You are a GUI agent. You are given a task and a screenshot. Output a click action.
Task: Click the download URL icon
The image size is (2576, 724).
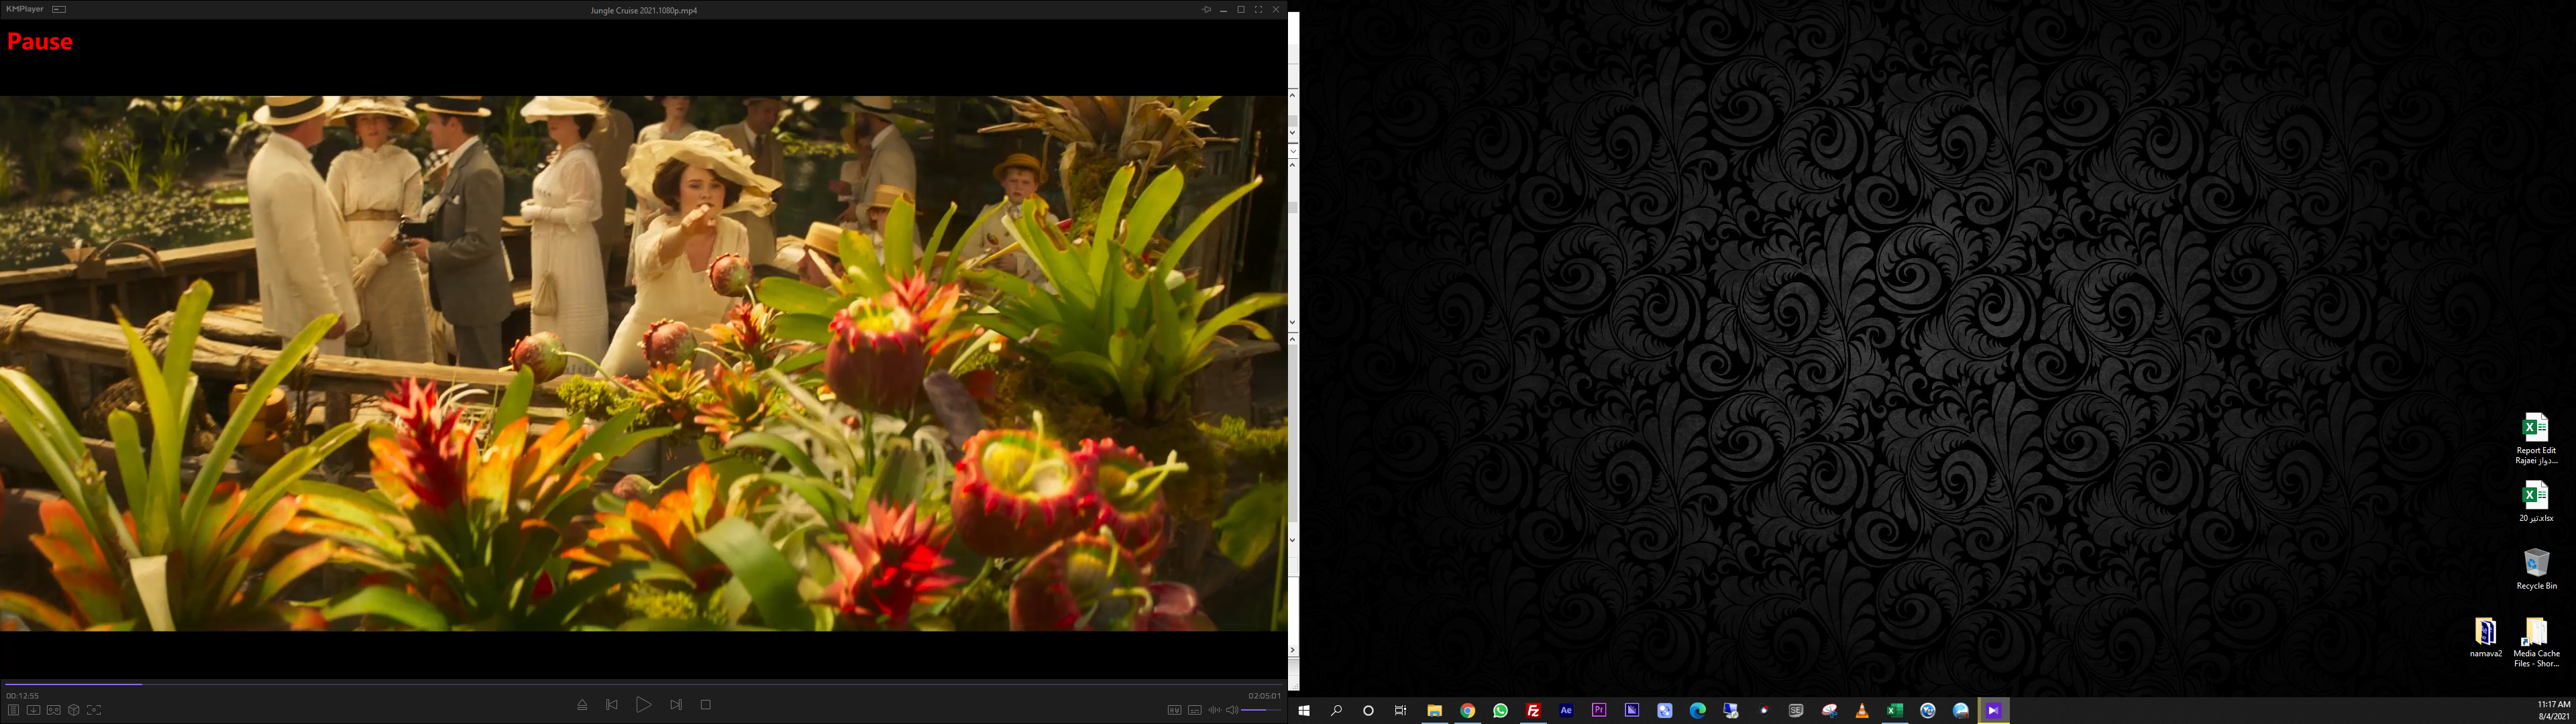[x=33, y=710]
